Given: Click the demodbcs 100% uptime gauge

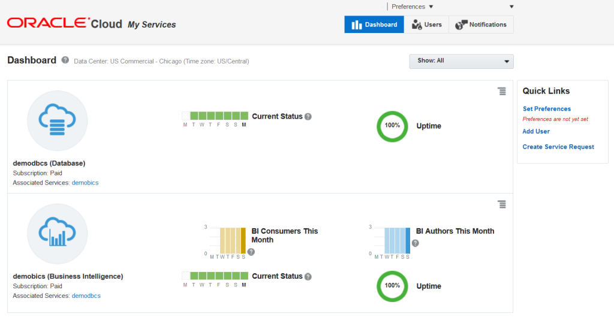Looking at the screenshot, I should [x=392, y=126].
